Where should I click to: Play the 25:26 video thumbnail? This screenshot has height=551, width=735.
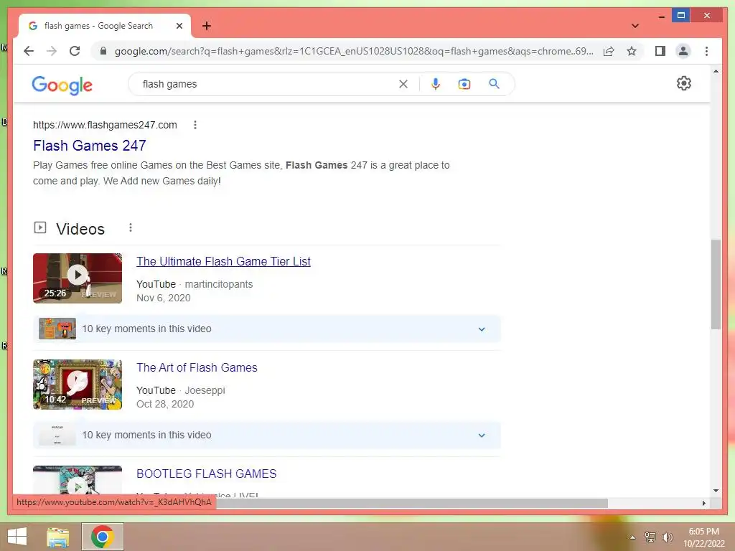coord(78,278)
